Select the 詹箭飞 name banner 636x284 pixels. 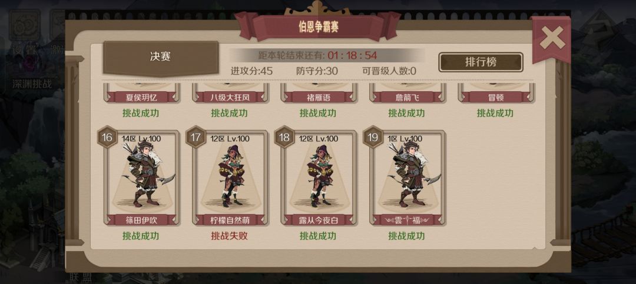pos(408,97)
